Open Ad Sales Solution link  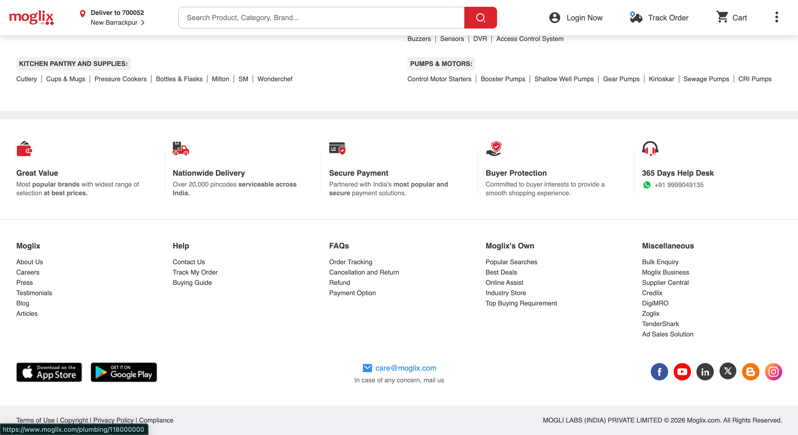[x=668, y=334]
